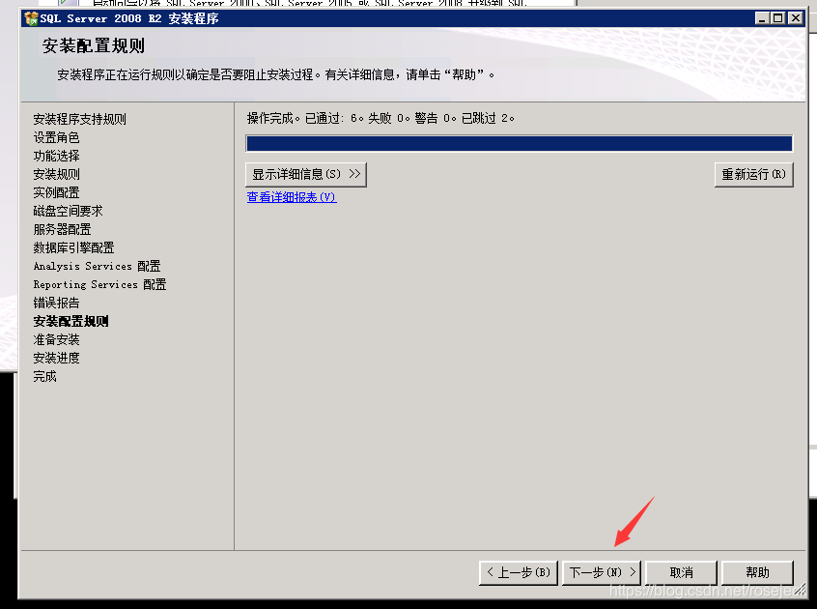Expand details with 显示详细信息(S) button
This screenshot has width=817, height=609.
(x=306, y=174)
